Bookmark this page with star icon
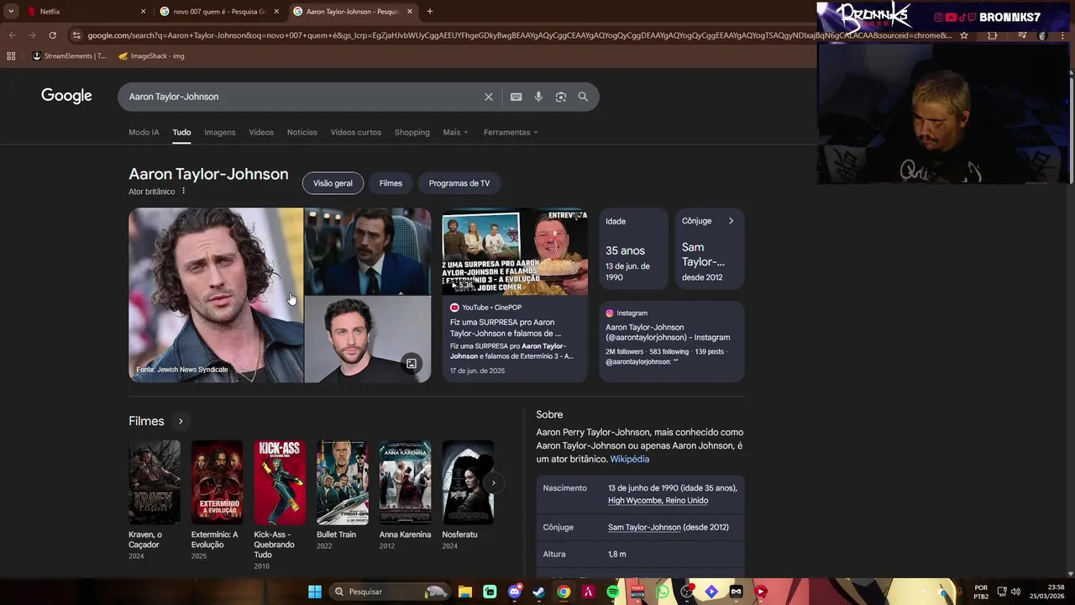Image resolution: width=1075 pixels, height=605 pixels. 964,35
